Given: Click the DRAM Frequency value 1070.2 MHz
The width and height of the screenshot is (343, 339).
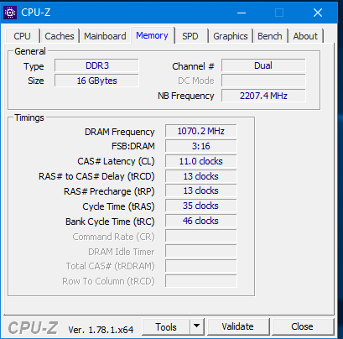Looking at the screenshot, I should [x=200, y=131].
